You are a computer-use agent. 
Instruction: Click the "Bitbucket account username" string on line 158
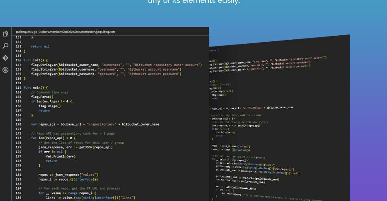coord(154,69)
